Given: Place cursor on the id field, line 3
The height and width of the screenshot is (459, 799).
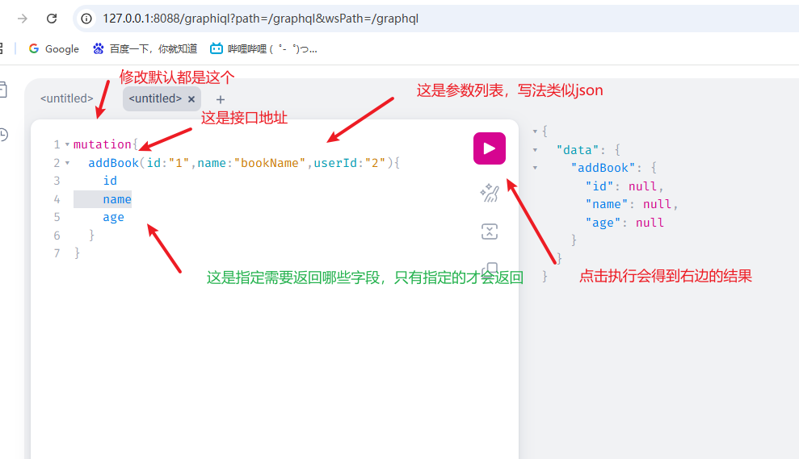Looking at the screenshot, I should click(x=110, y=181).
